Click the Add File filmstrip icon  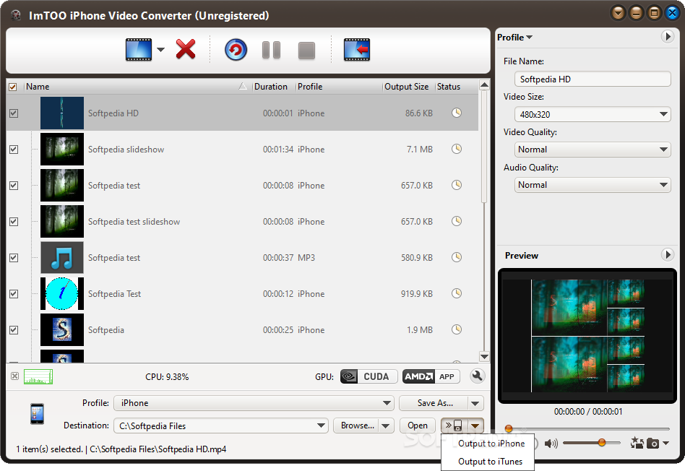coord(139,50)
